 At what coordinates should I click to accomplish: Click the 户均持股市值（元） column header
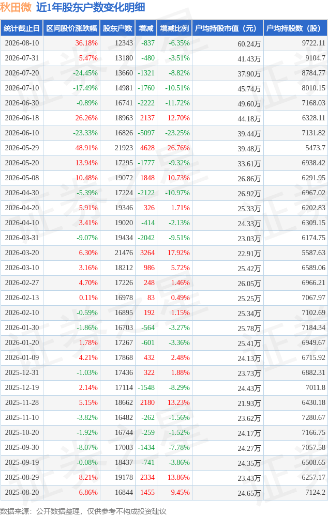[228, 28]
